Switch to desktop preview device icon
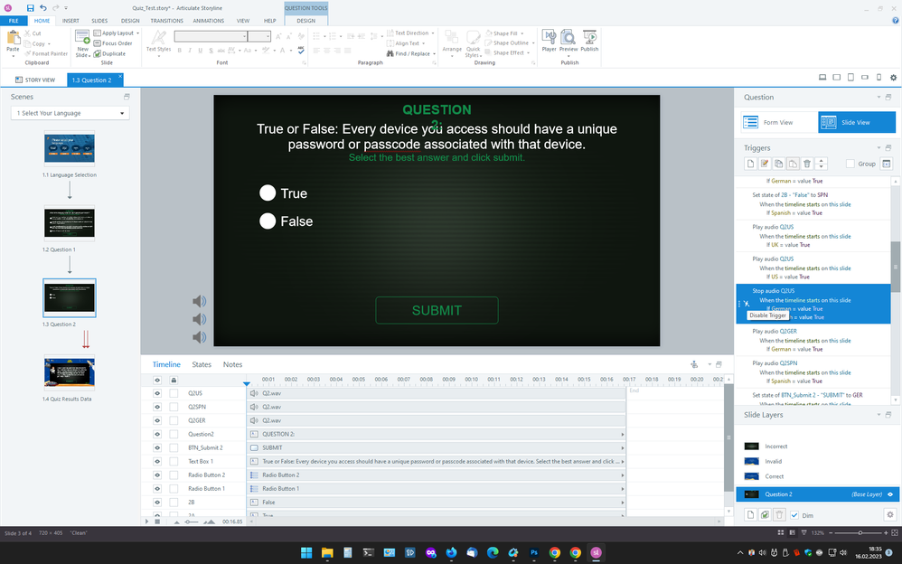This screenshot has width=902, height=564. (822, 77)
